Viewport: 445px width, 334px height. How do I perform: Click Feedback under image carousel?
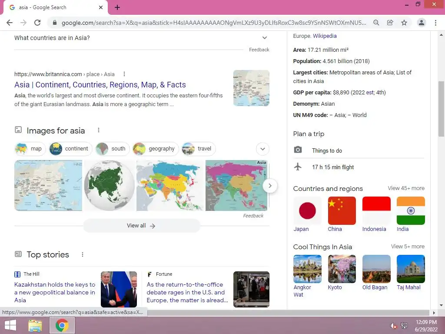[x=253, y=216]
